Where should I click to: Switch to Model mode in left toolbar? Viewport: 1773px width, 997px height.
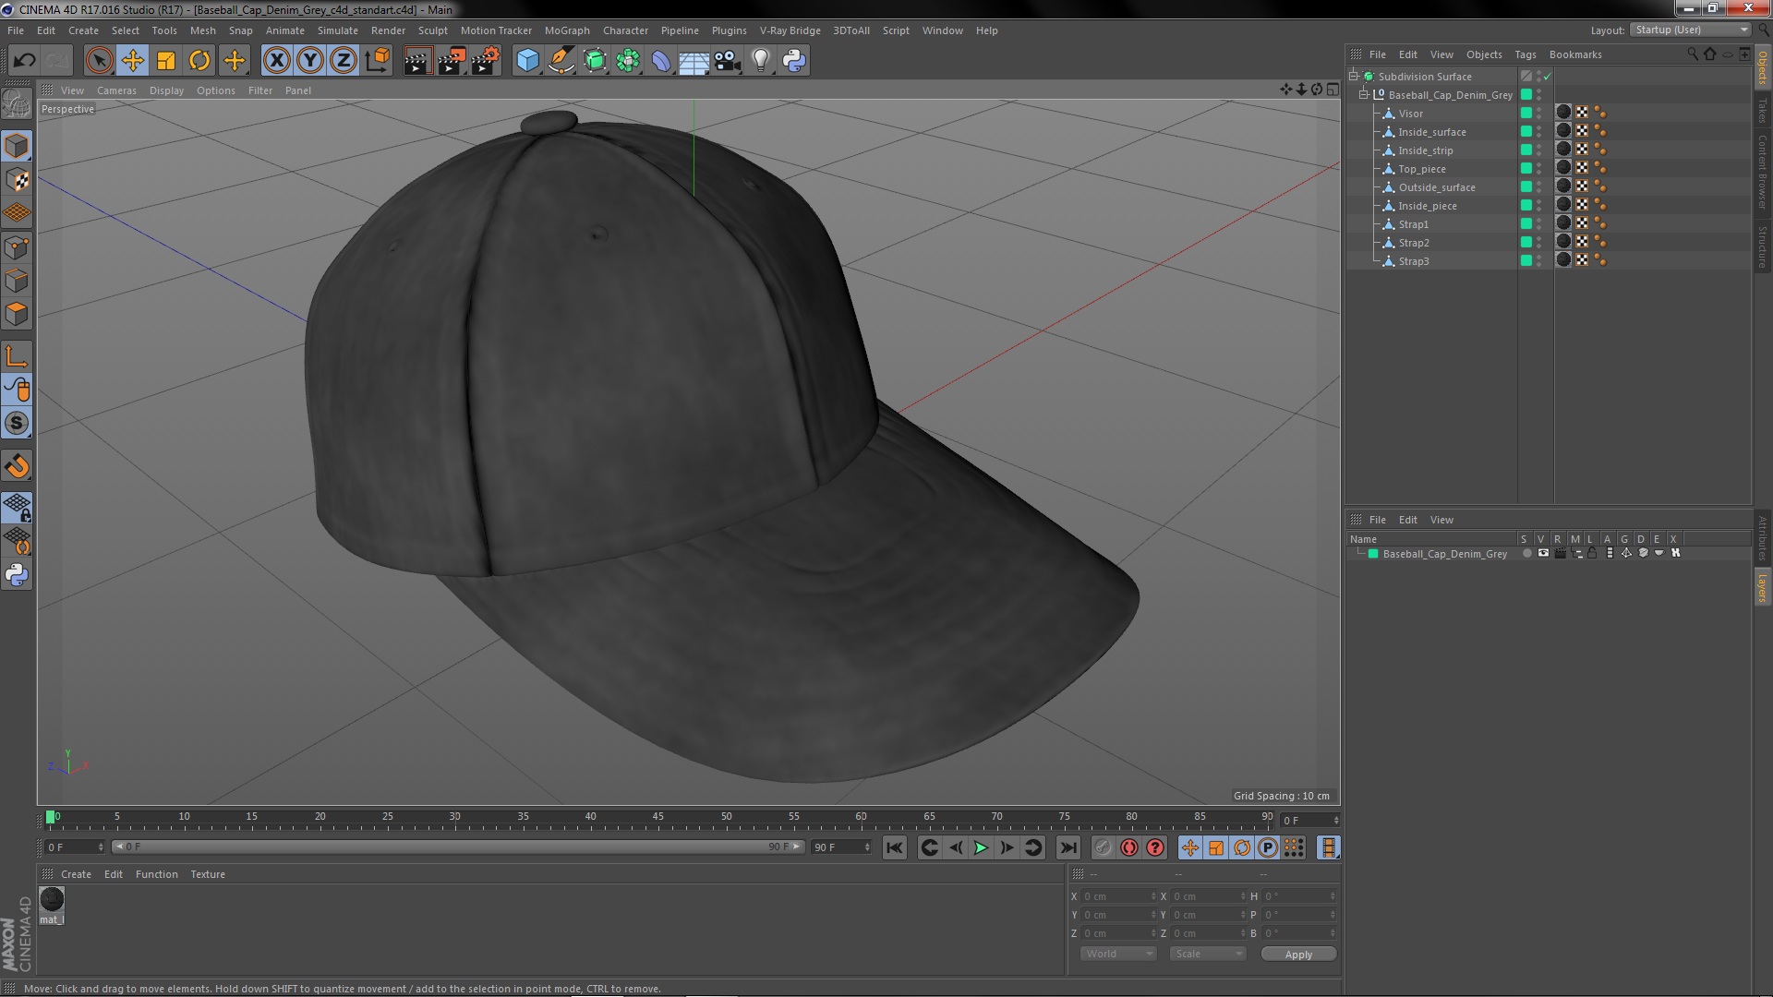pyautogui.click(x=17, y=147)
